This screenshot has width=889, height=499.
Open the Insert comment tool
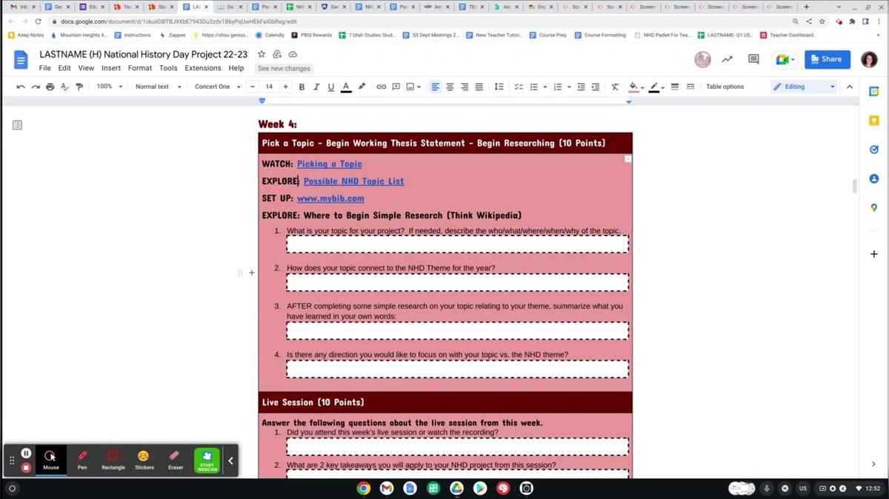tap(396, 87)
